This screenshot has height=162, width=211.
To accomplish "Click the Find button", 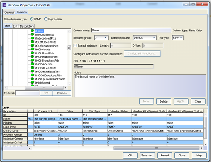I will click(x=46, y=93).
